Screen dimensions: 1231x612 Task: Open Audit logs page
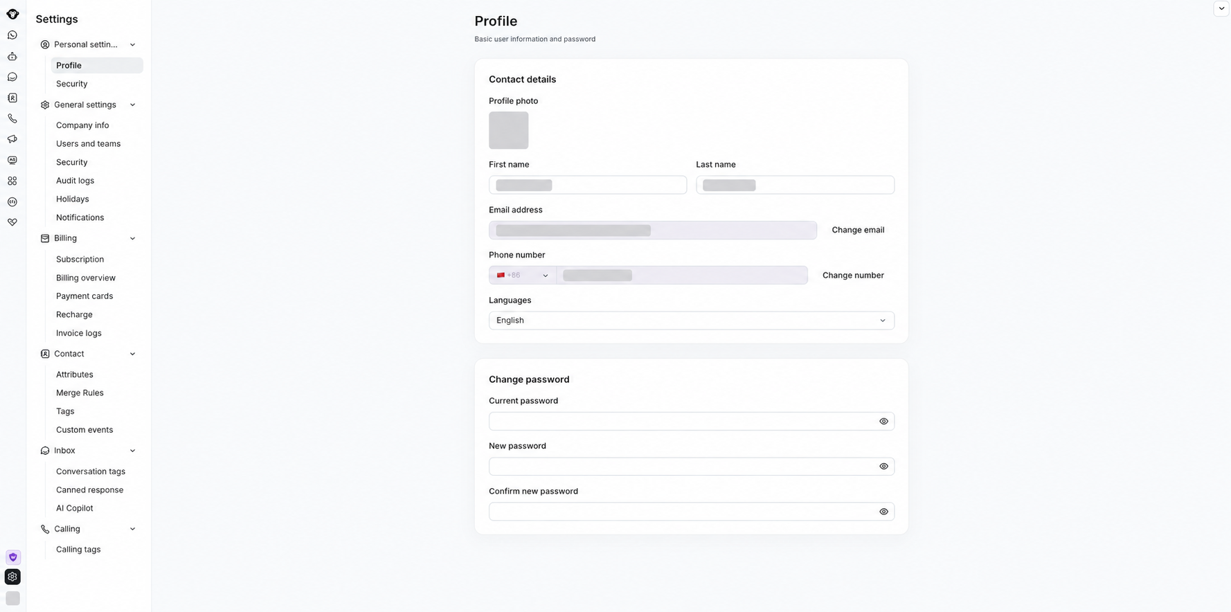75,181
